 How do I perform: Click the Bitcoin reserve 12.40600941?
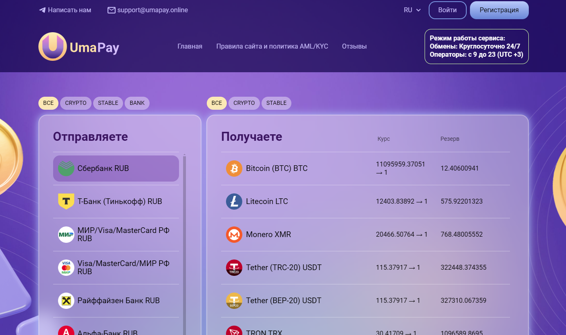pyautogui.click(x=460, y=169)
